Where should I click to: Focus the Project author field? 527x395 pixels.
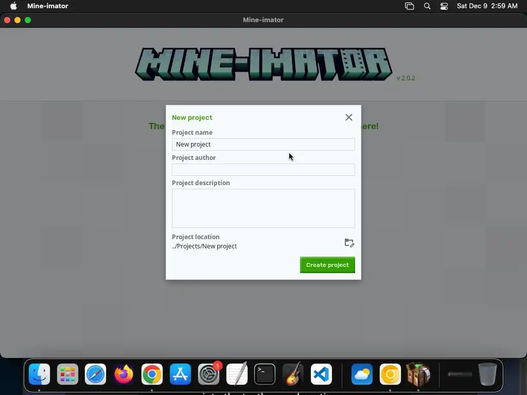pyautogui.click(x=263, y=170)
